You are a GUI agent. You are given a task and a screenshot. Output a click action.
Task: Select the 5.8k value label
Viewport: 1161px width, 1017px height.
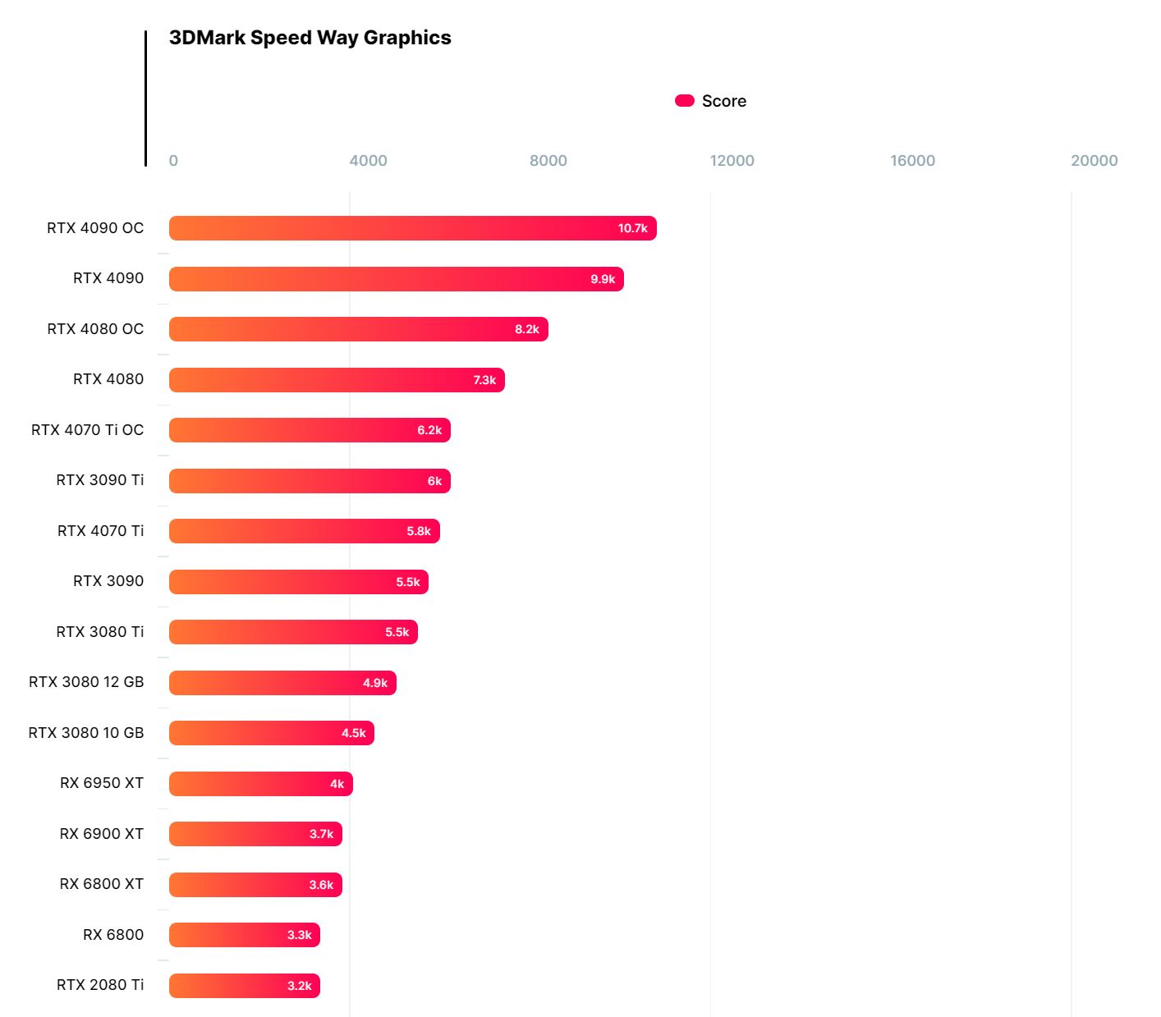pyautogui.click(x=419, y=531)
